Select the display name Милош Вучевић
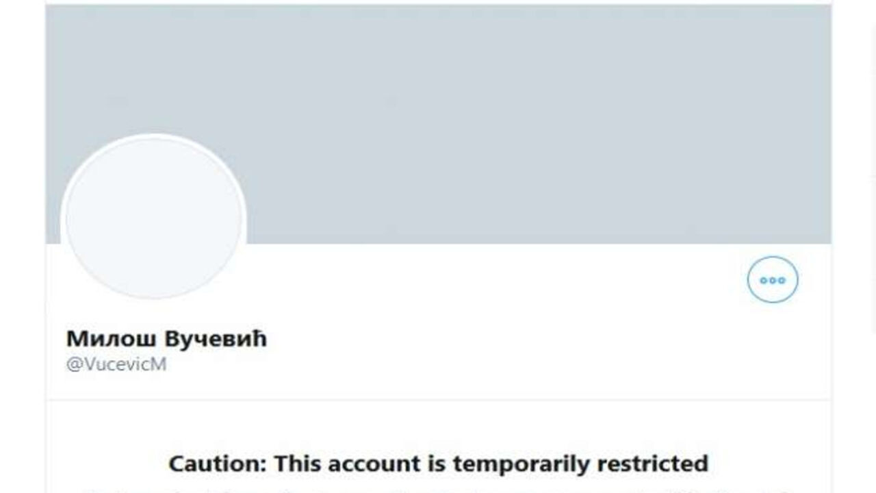The image size is (876, 493). coord(166,339)
